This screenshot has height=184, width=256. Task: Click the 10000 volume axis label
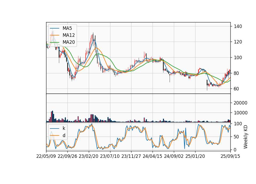[241, 113]
